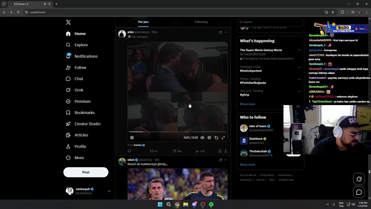The width and height of the screenshot is (371, 209).
Task: Switch to the Following tab
Action: click(x=201, y=22)
